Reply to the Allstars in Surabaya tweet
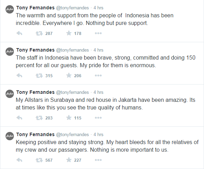The image size is (204, 169). (19, 118)
